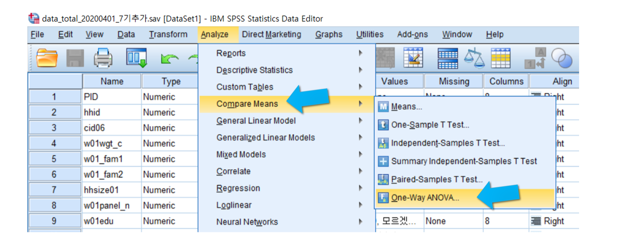Click the SPSS app icon in title bar
The width and height of the screenshot is (624, 246).
click(34, 18)
